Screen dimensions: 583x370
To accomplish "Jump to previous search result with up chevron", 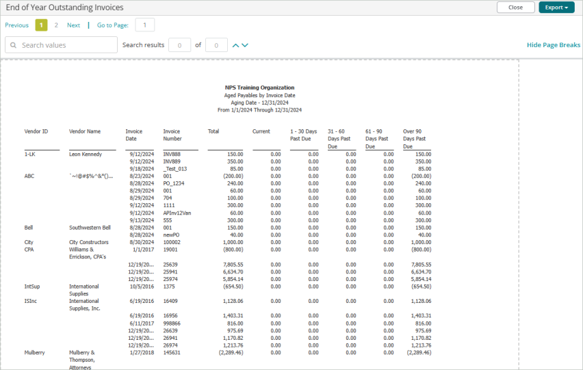I will (236, 45).
